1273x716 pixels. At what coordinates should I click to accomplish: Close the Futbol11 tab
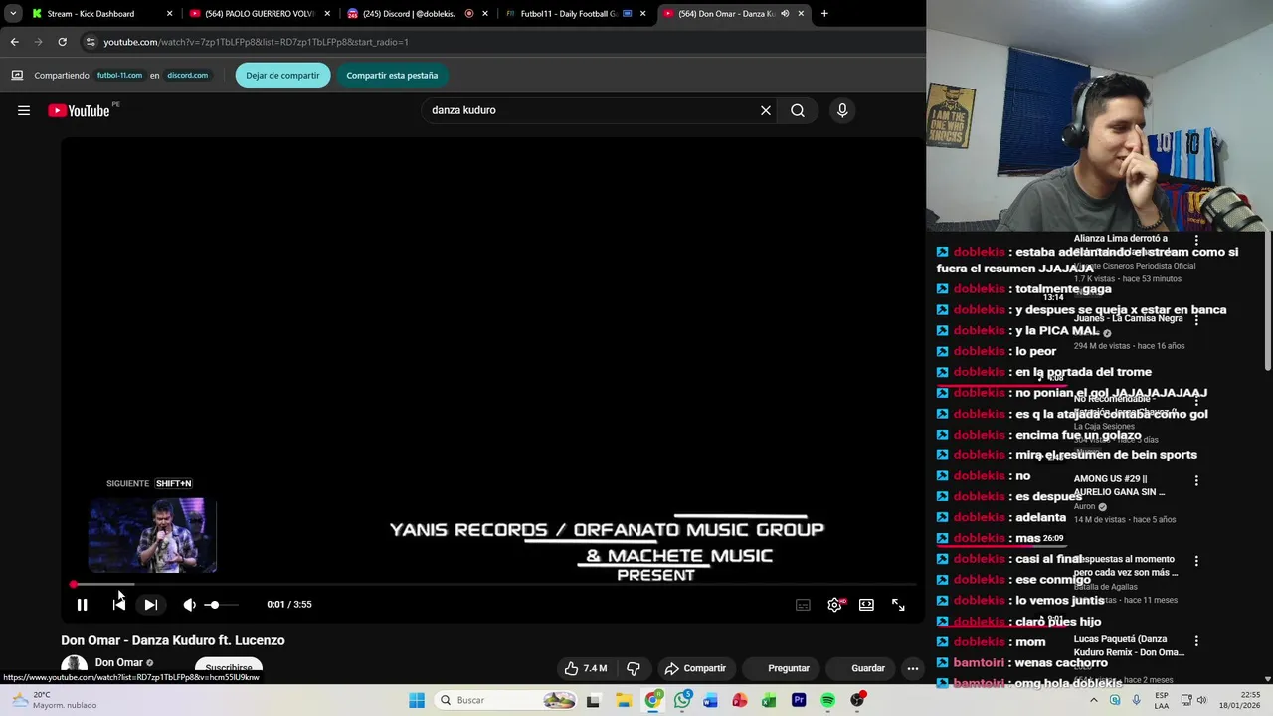click(x=643, y=14)
